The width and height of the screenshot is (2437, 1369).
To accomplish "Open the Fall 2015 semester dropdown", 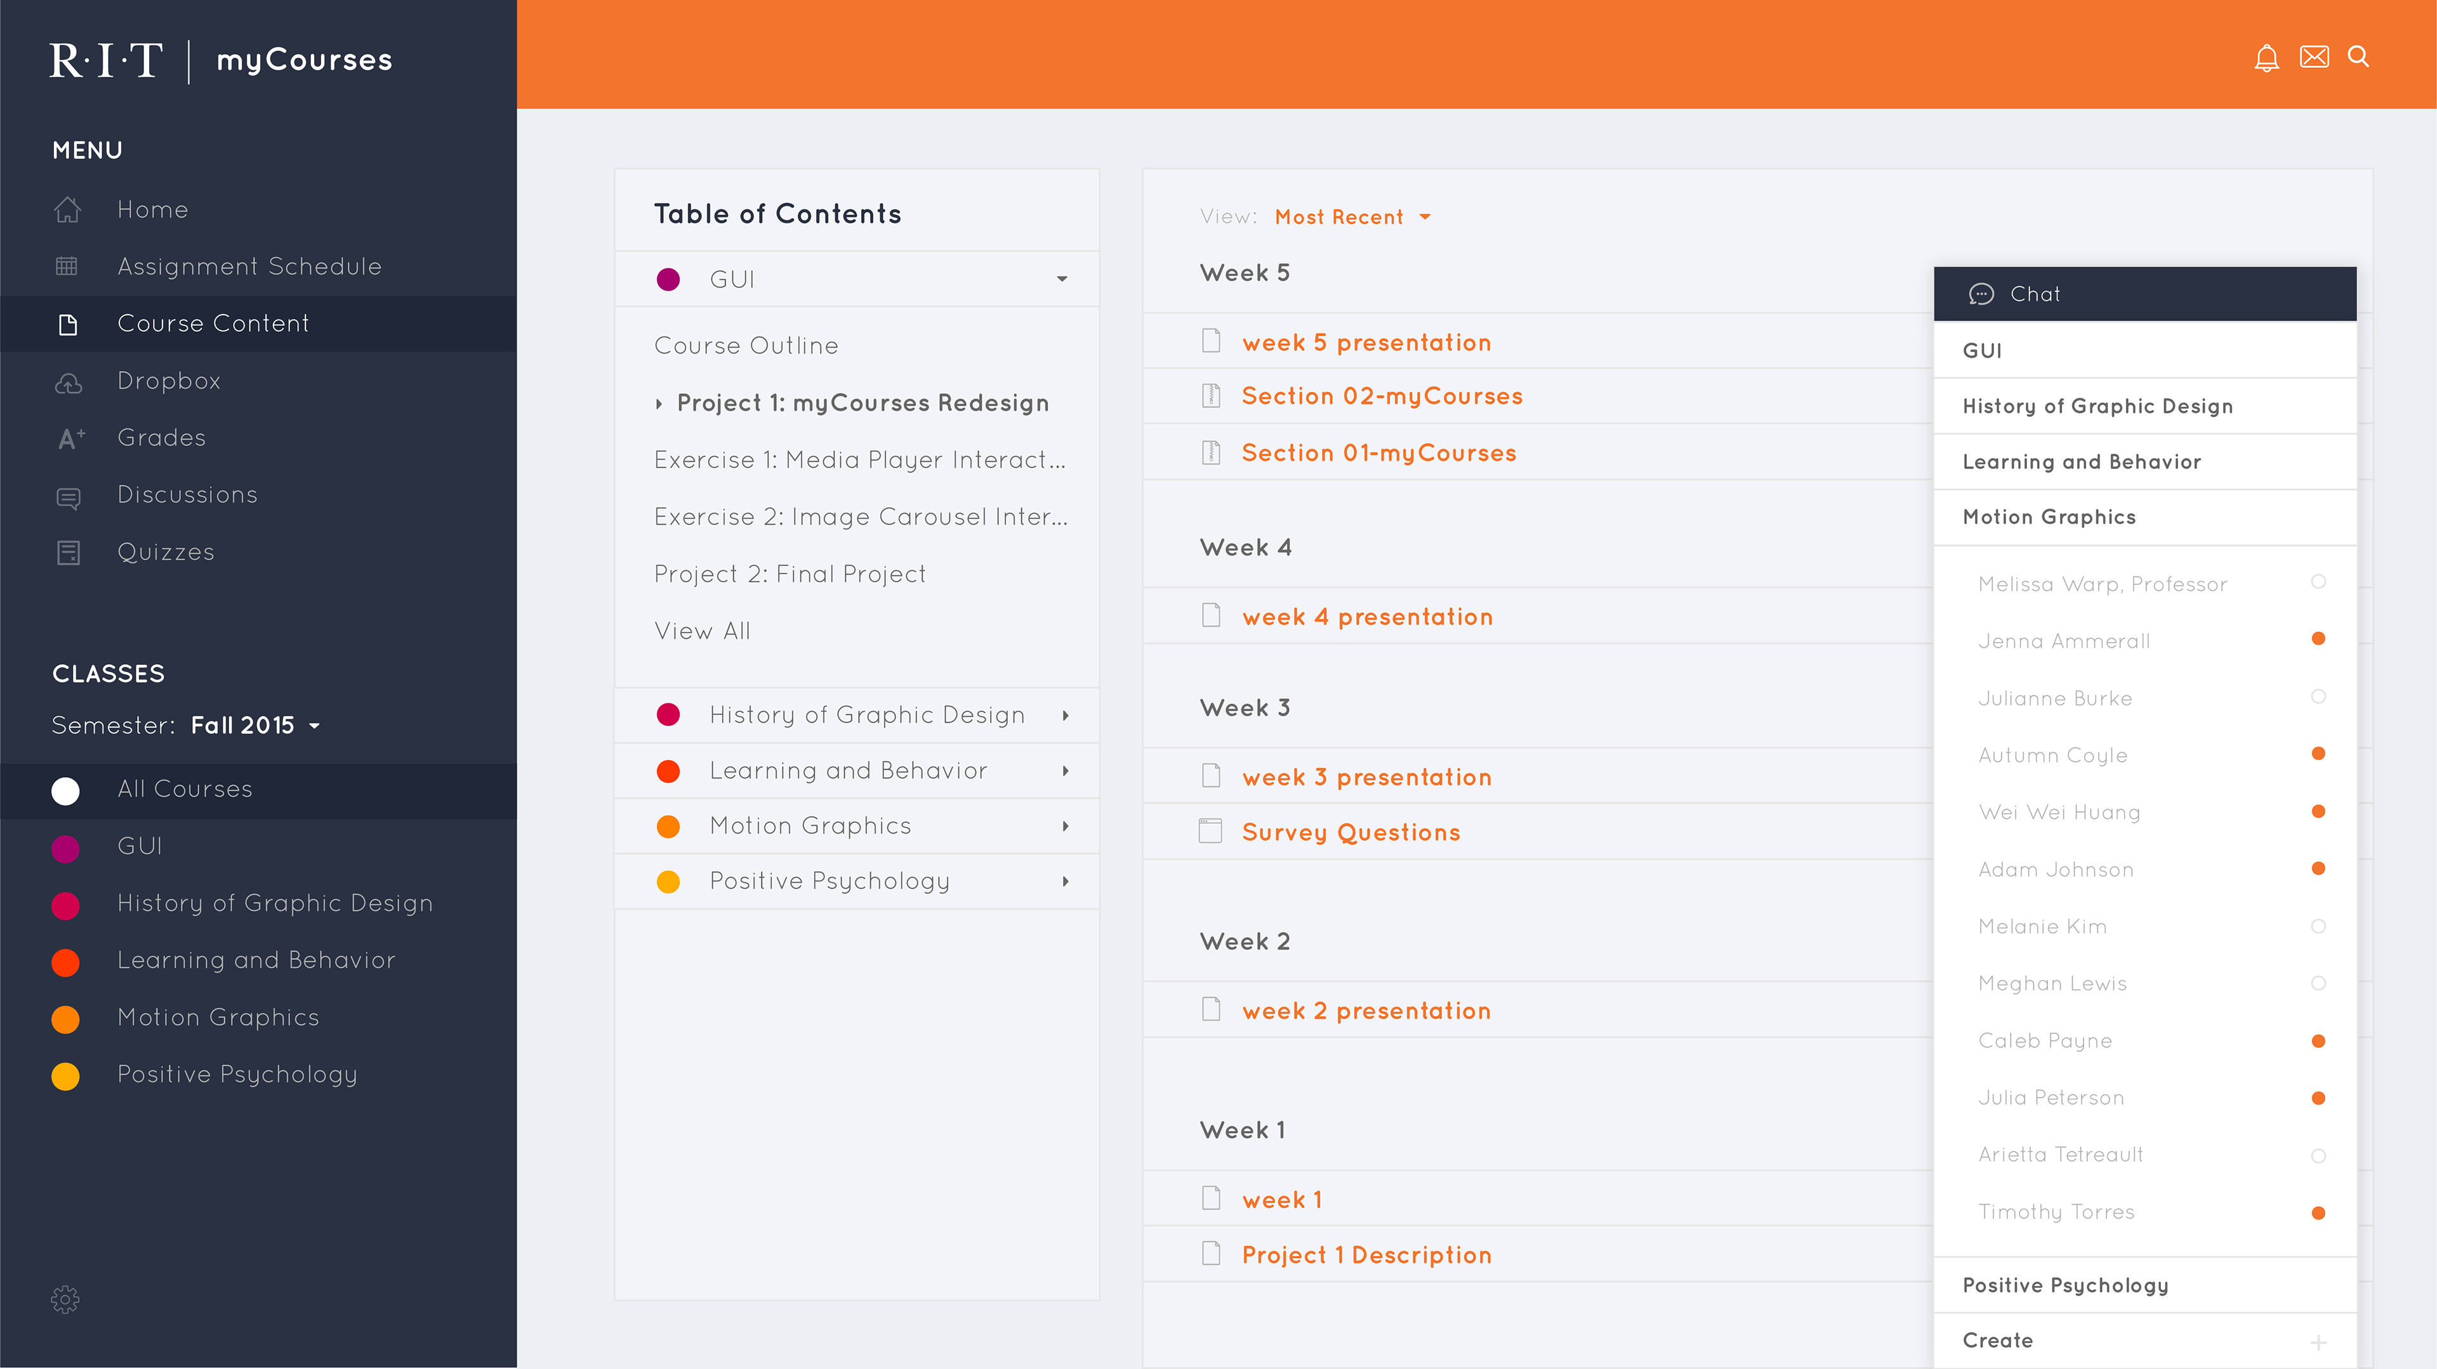I will [x=255, y=725].
